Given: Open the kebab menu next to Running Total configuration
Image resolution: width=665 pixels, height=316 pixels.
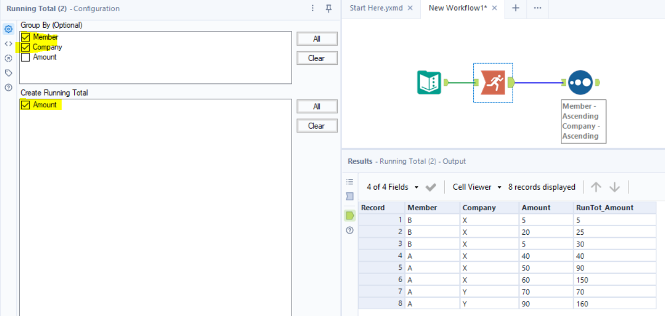Looking at the screenshot, I should (x=313, y=8).
